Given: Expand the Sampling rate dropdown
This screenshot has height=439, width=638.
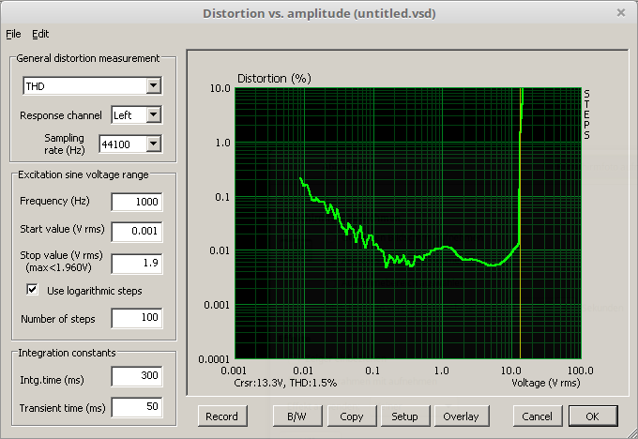Looking at the screenshot, I should pos(153,144).
